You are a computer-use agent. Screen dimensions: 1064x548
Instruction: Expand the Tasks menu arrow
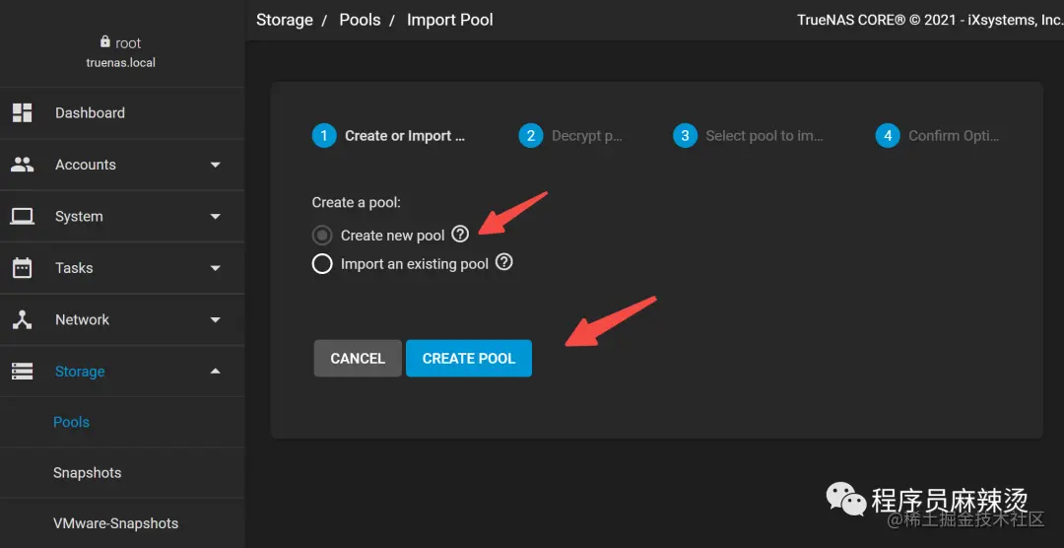[x=215, y=267]
